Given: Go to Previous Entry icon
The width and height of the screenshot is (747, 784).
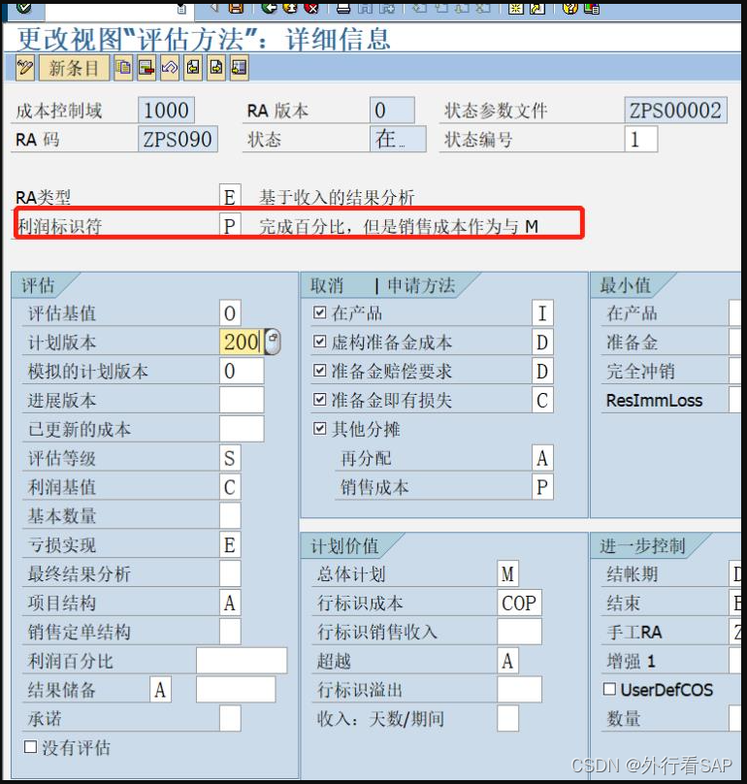Looking at the screenshot, I should click(193, 68).
